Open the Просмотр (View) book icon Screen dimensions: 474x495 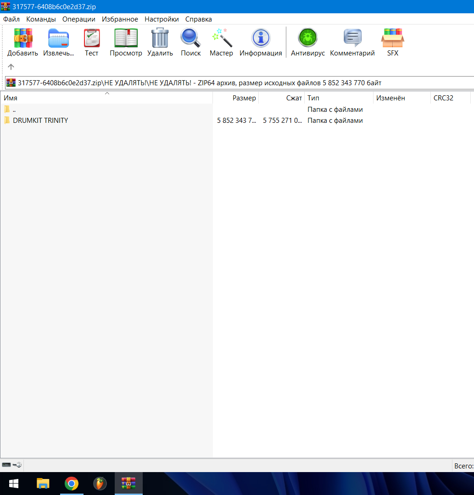(x=126, y=38)
